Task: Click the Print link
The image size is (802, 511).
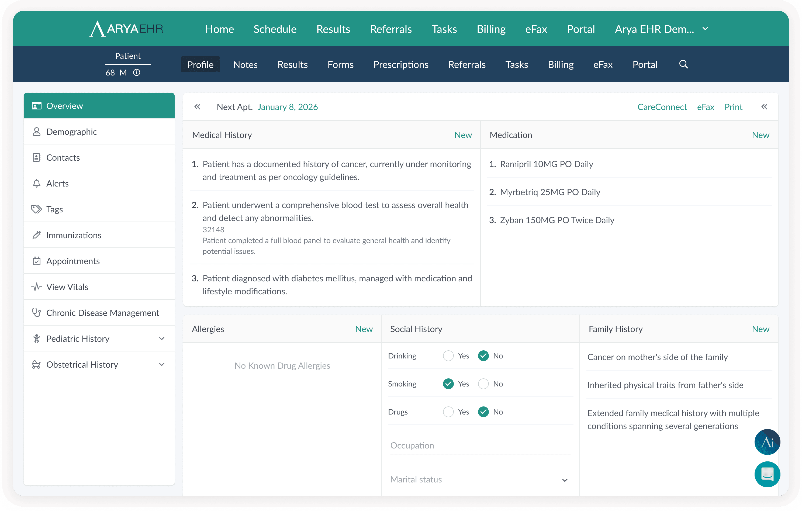Action: tap(733, 107)
